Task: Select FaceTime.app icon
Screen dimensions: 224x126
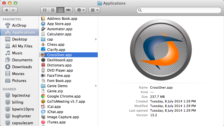Action: click(x=43, y=76)
